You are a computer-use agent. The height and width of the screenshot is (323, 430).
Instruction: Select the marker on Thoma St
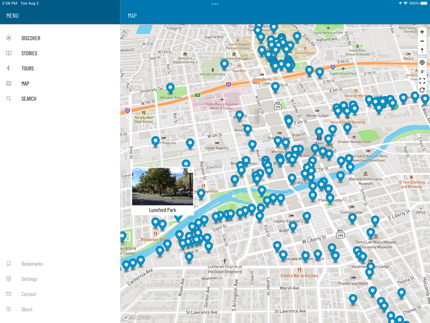point(402,293)
